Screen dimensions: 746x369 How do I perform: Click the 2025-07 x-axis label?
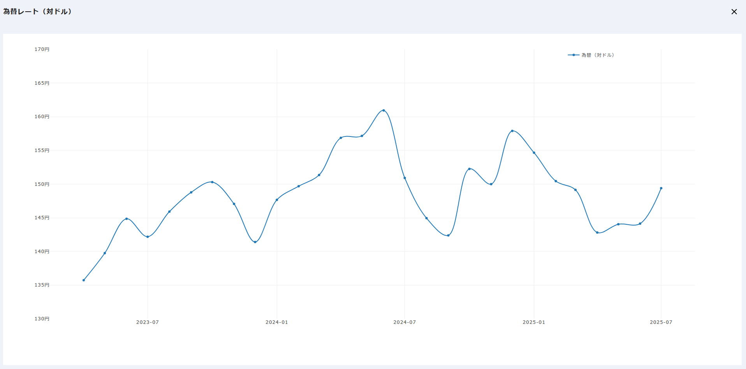pyautogui.click(x=661, y=322)
